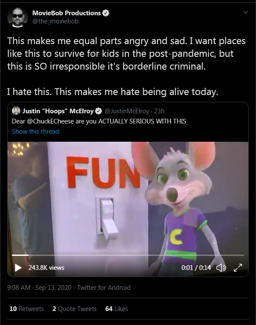
Task: Open the @JustinMcElroy handle in quoted tweet
Action: point(127,111)
